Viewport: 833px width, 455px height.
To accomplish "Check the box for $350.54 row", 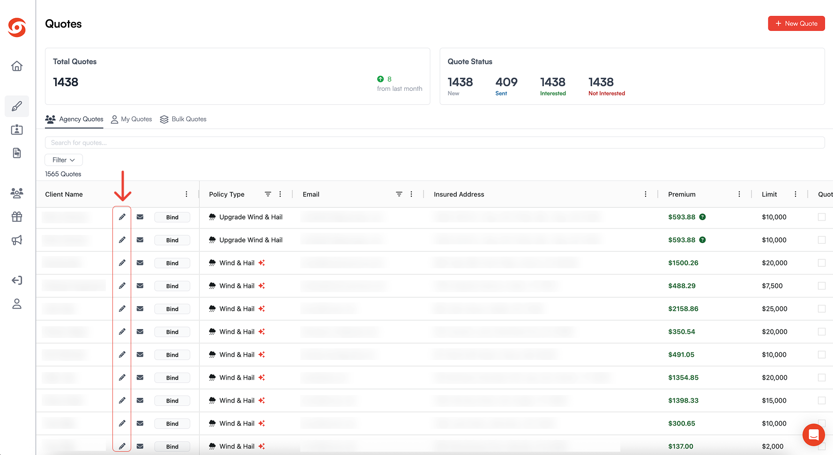I will click(822, 331).
